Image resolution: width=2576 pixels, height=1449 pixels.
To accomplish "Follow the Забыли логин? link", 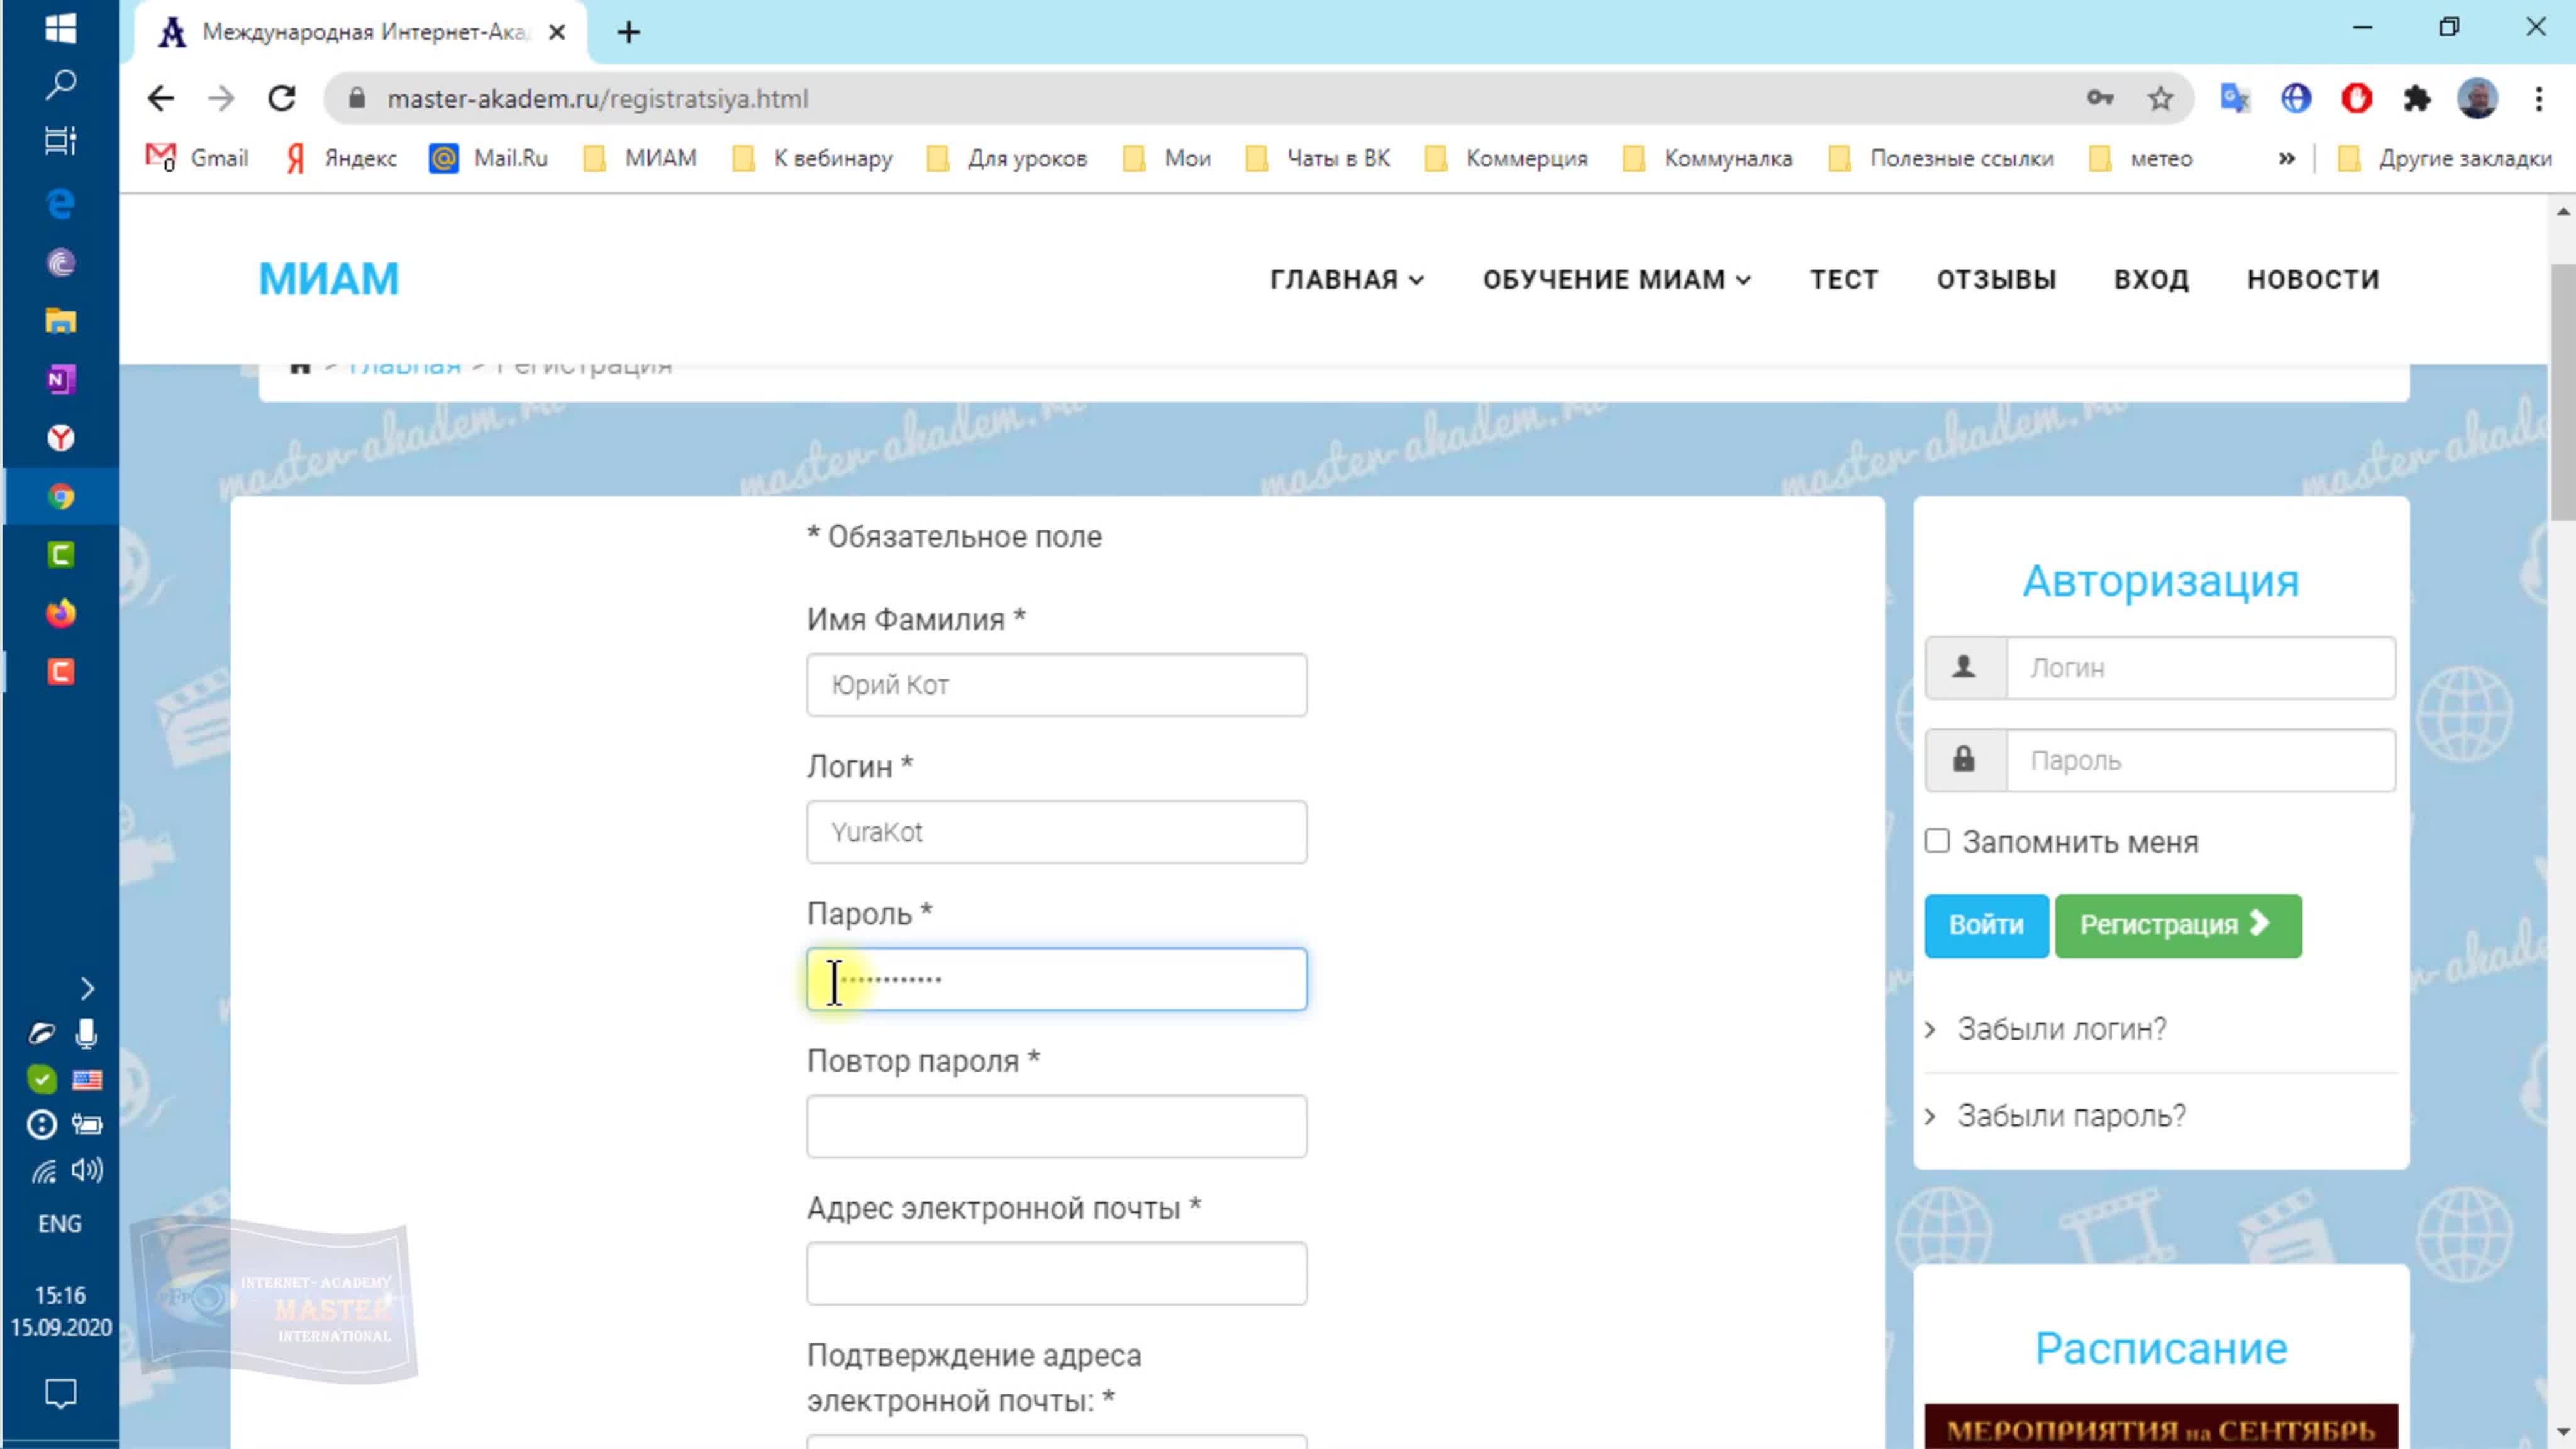I will [x=2061, y=1029].
